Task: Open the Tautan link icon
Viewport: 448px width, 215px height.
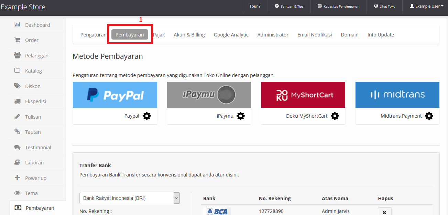Action: [17, 132]
